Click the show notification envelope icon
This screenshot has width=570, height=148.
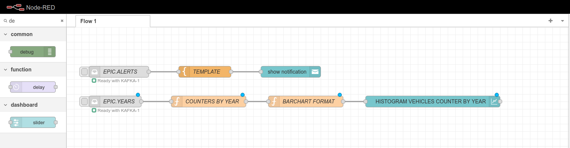tap(315, 71)
